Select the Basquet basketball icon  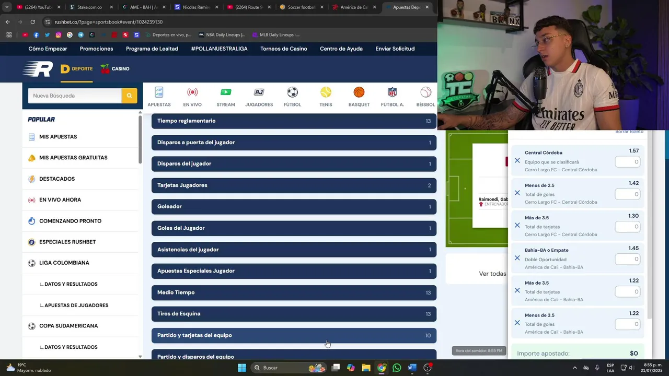(359, 92)
